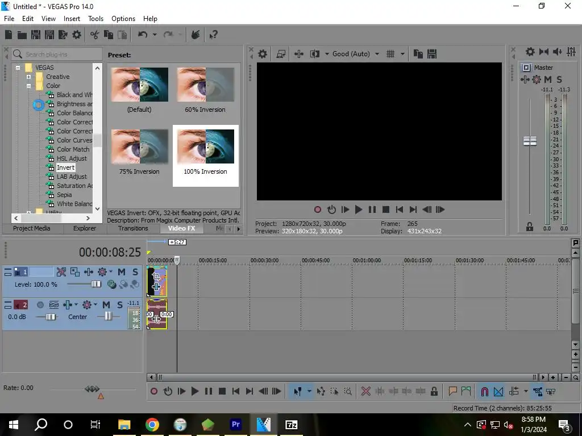The width and height of the screenshot is (582, 436).
Task: Collapse the Color folder in plug-in tree
Action: tap(28, 86)
